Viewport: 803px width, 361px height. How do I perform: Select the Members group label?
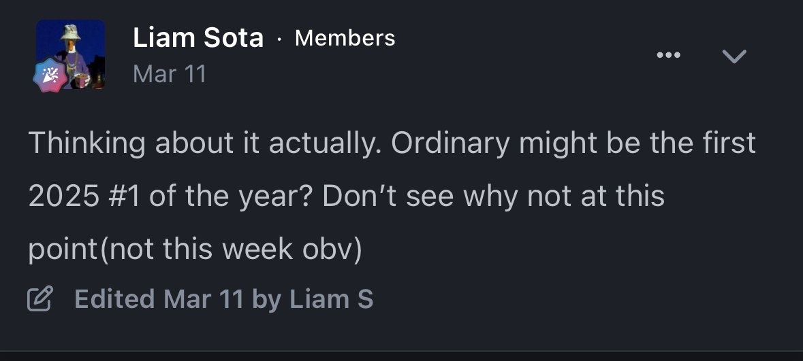345,38
